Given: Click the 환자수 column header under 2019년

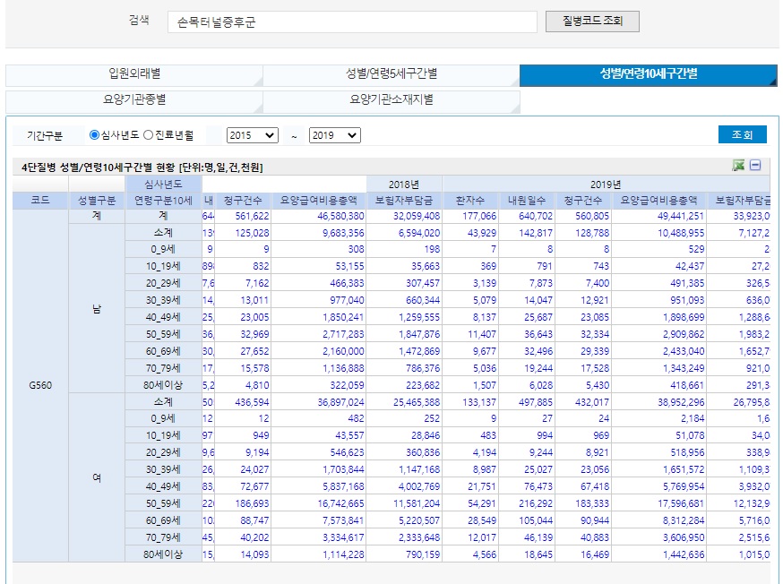Looking at the screenshot, I should pos(470,201).
